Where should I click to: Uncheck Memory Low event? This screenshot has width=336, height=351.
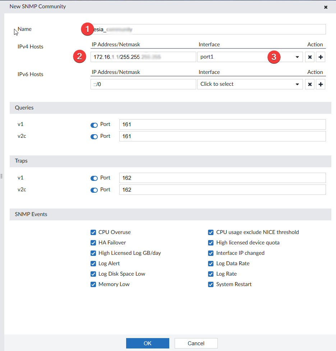click(x=93, y=284)
